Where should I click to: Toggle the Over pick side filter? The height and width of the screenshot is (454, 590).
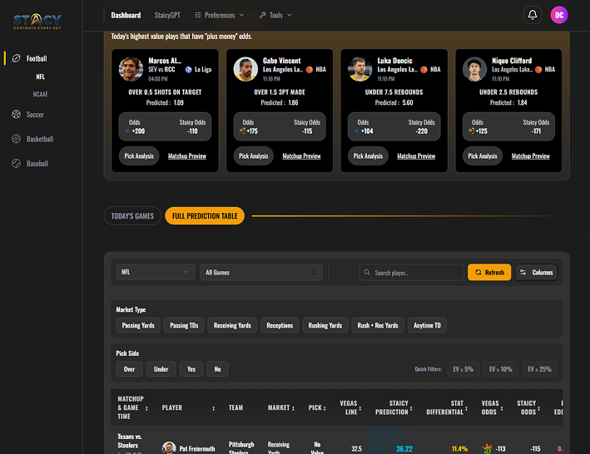click(129, 369)
